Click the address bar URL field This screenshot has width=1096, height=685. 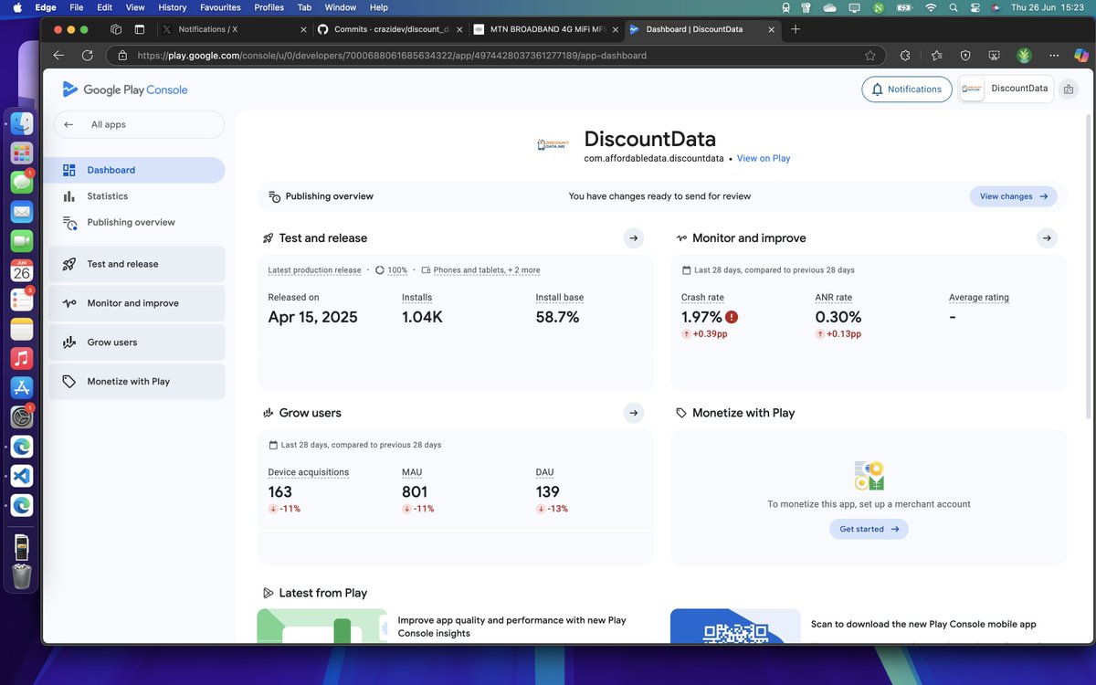[496, 55]
